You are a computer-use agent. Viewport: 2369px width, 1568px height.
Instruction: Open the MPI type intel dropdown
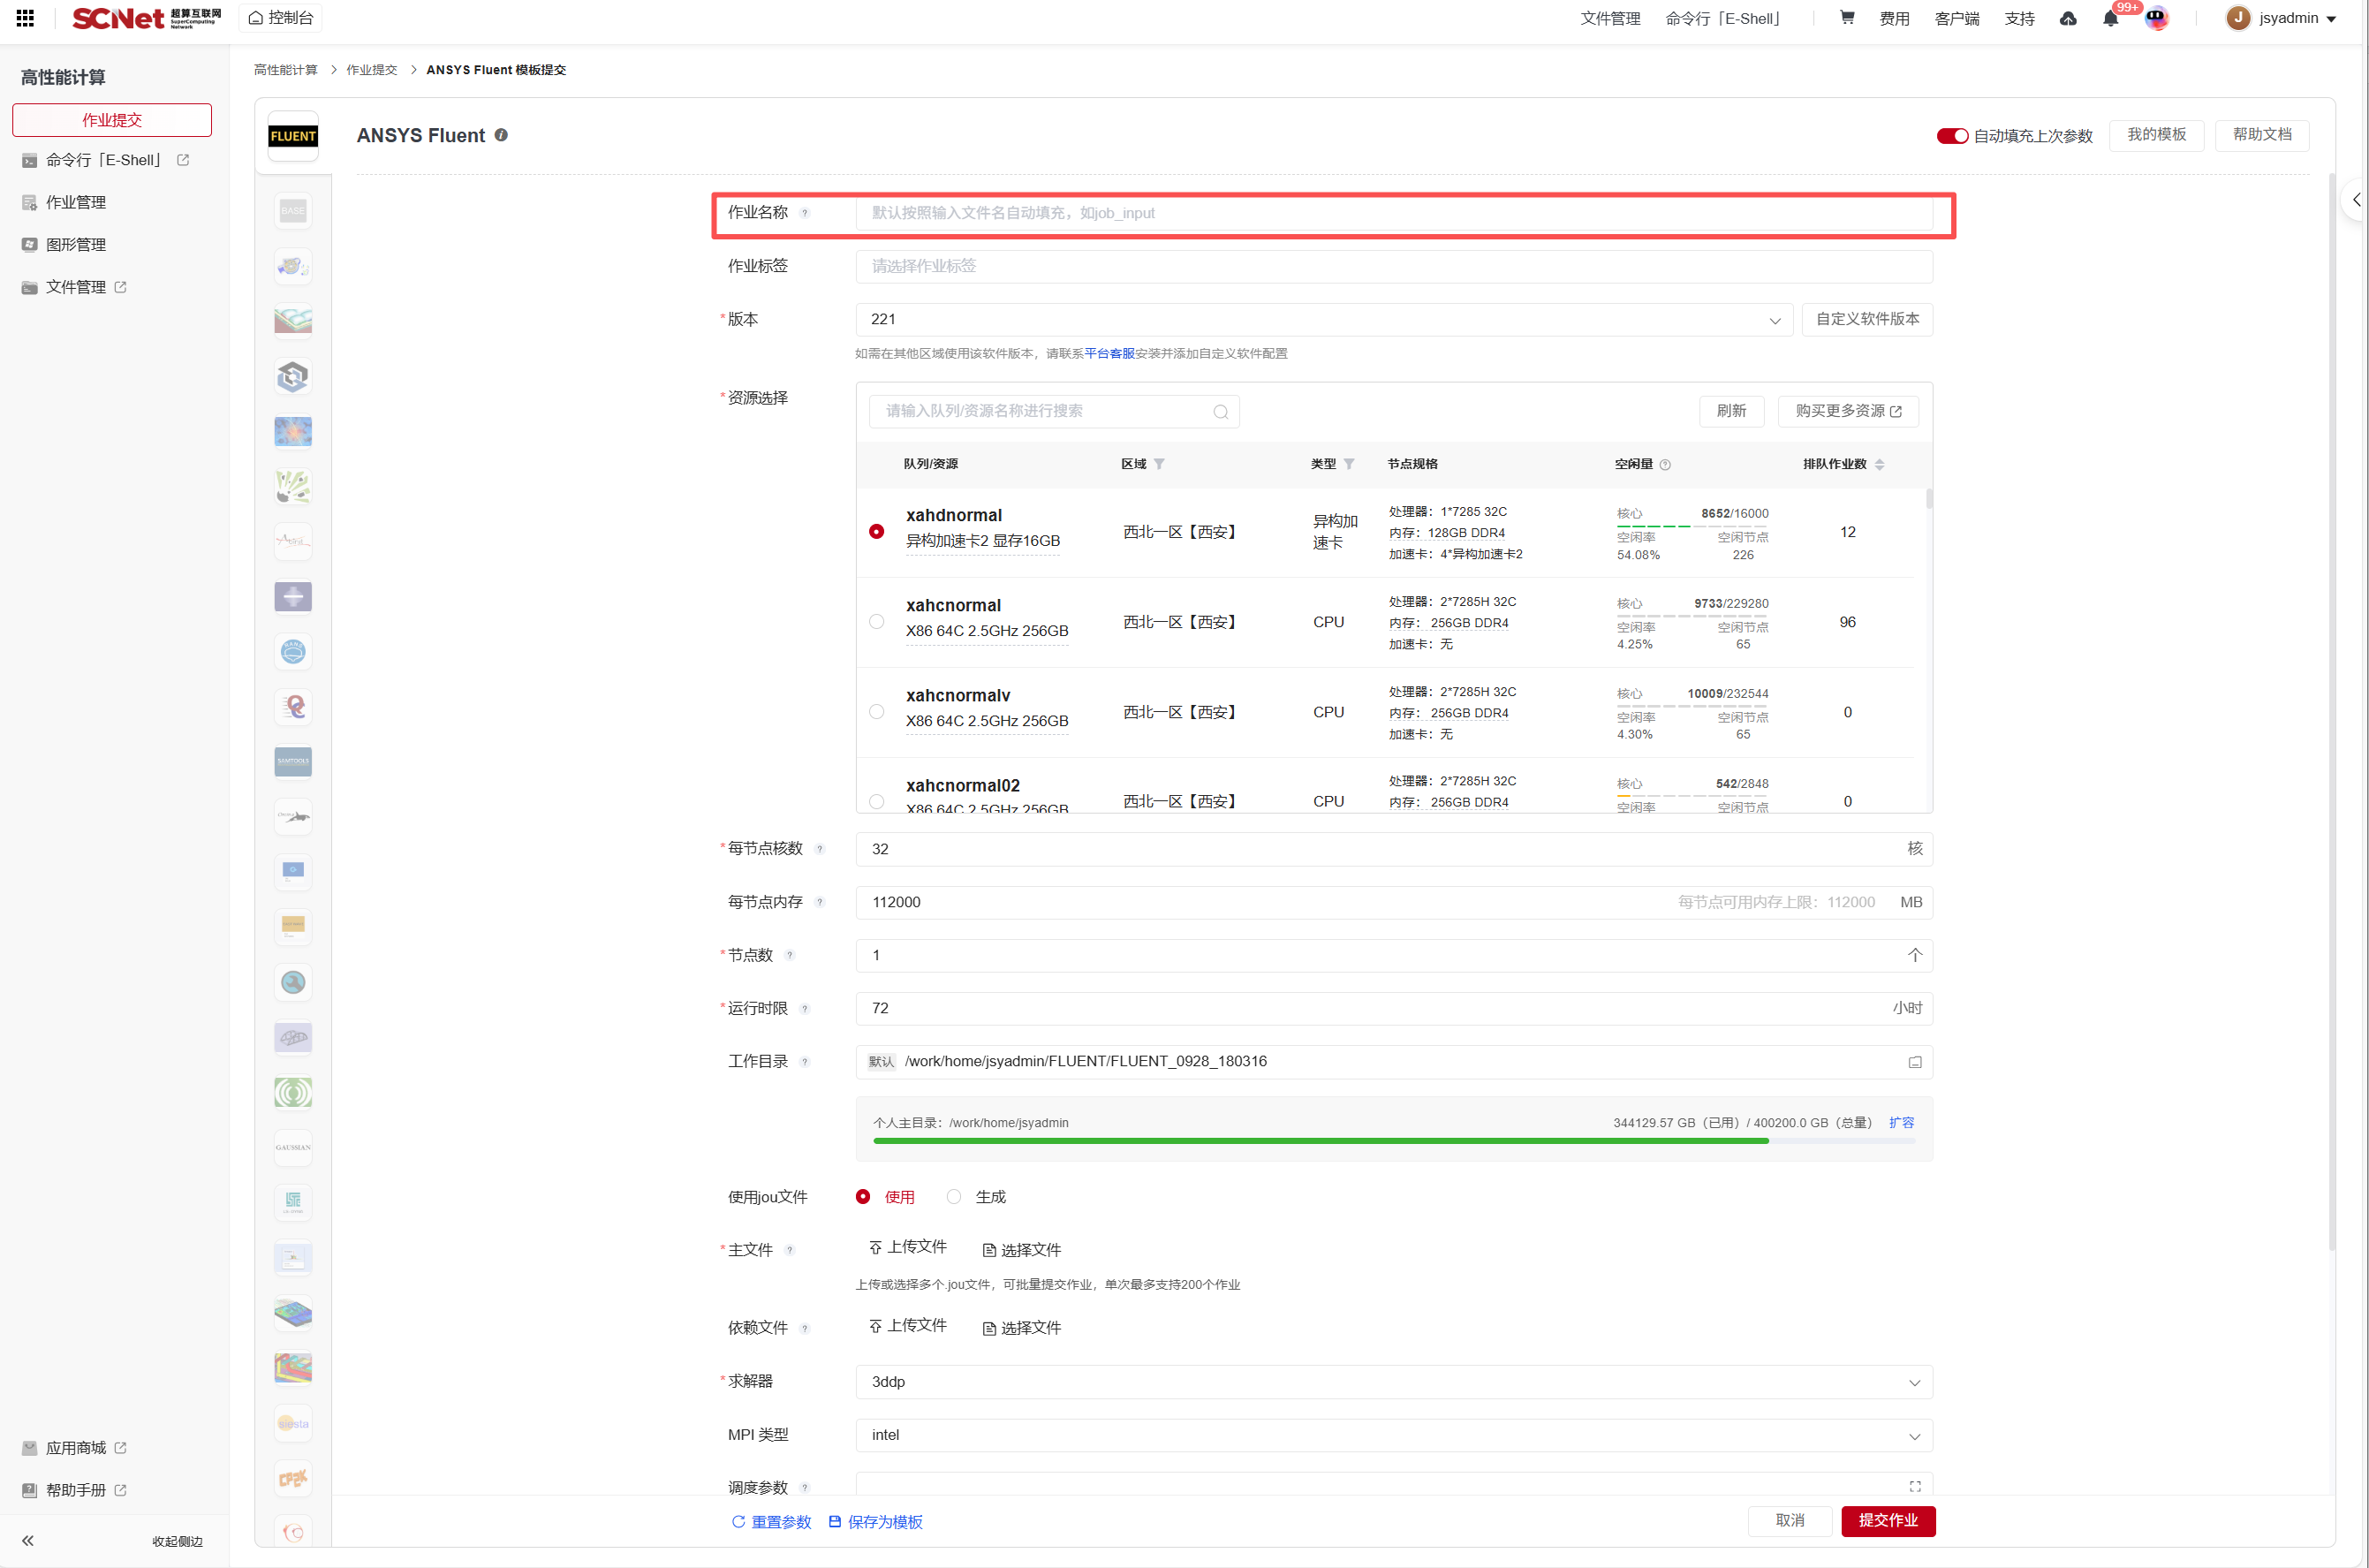(x=1393, y=1435)
